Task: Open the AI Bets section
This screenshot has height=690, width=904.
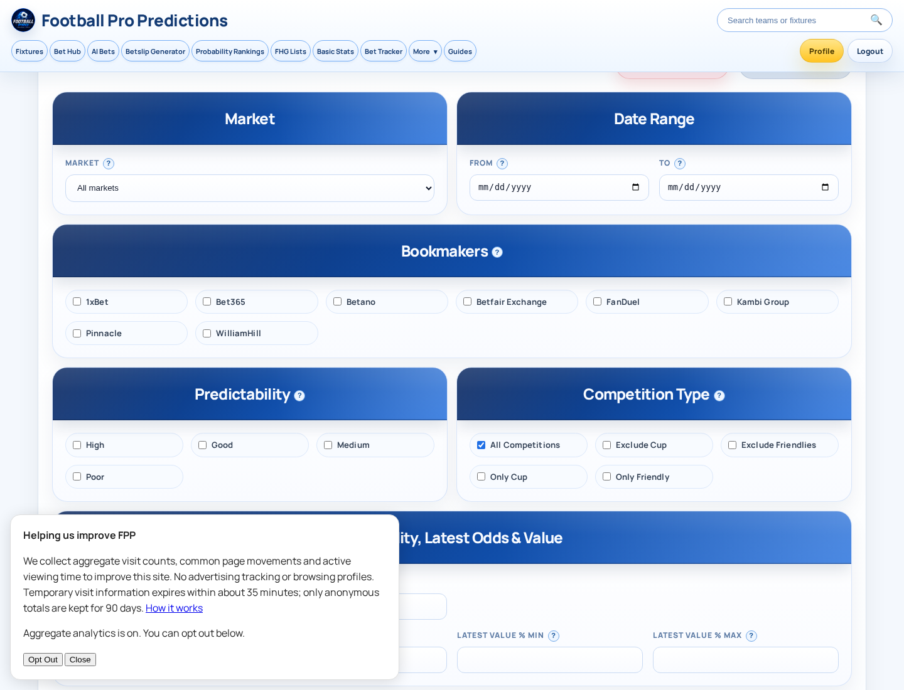Action: pyautogui.click(x=103, y=51)
